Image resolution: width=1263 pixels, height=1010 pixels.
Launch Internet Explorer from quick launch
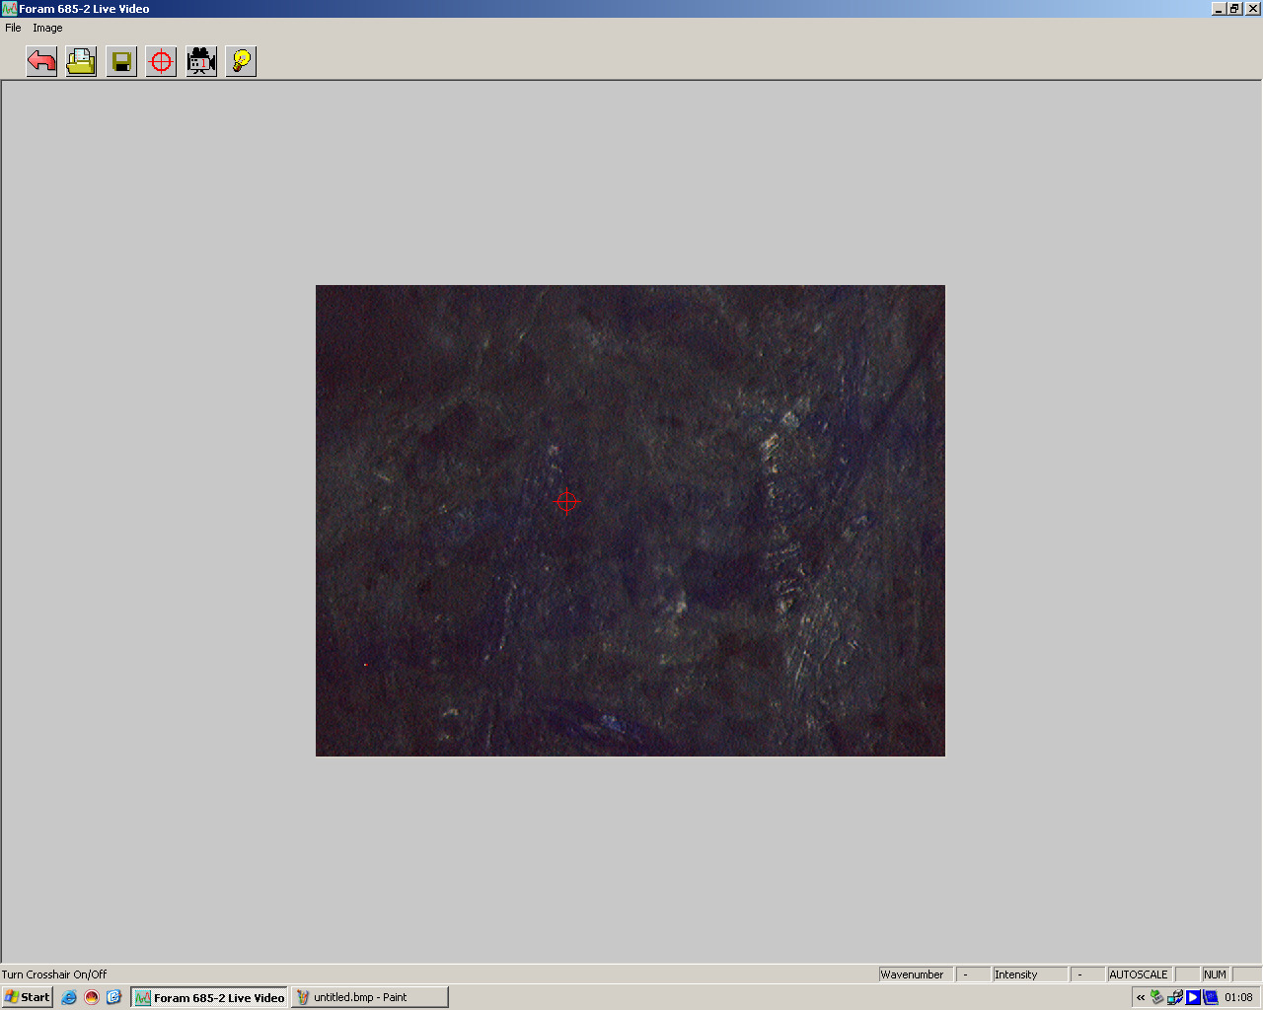69,997
